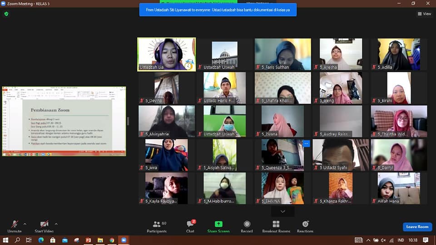The image size is (436, 245).
Task: Click the chat notification from Ustadzah Siti
Action: (x=218, y=10)
